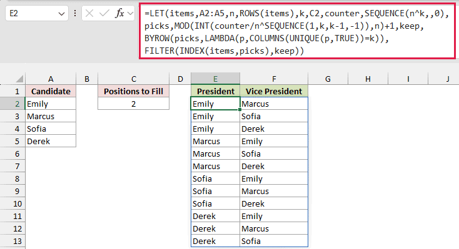Select cell C2 with value 2
The image size is (459, 249).
pyautogui.click(x=133, y=104)
